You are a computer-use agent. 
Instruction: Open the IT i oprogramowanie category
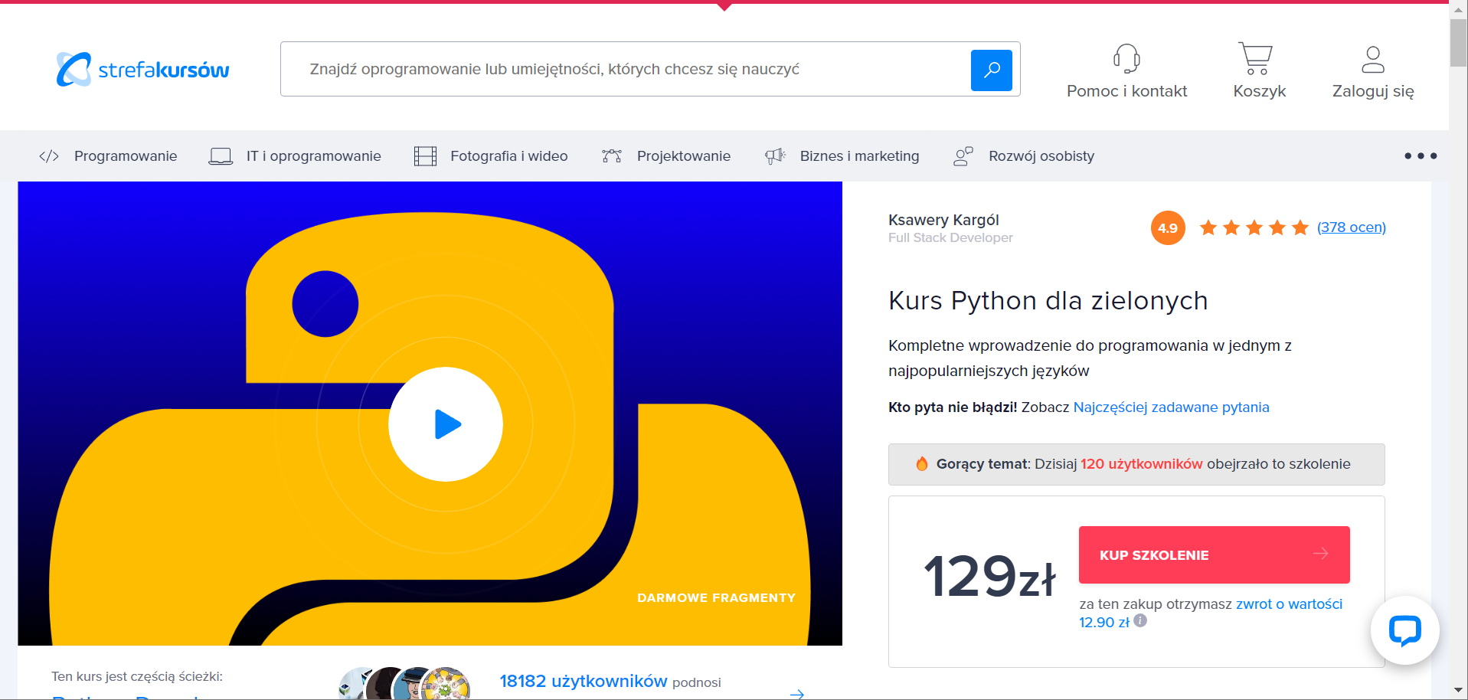(x=313, y=156)
